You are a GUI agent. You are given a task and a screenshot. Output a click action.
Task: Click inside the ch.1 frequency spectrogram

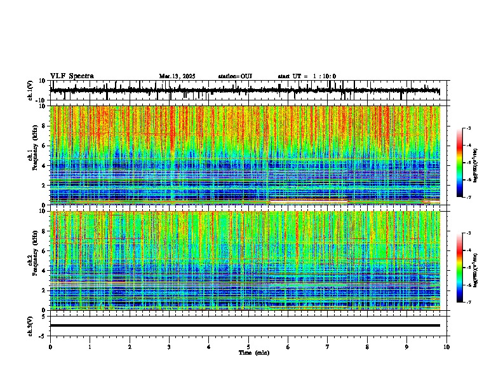245,155
